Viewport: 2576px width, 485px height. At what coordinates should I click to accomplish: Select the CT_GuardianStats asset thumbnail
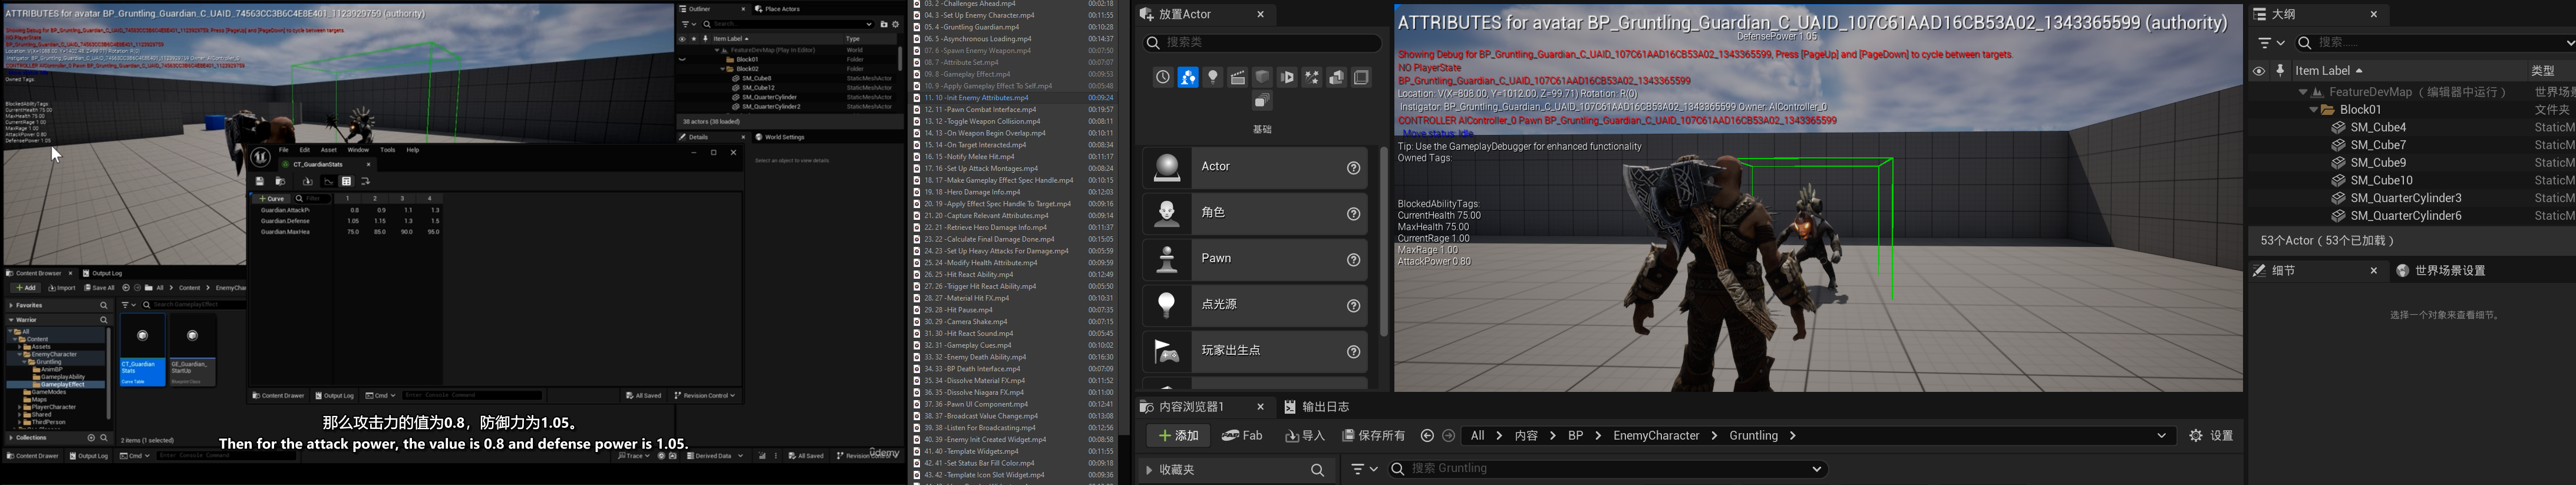tap(142, 351)
